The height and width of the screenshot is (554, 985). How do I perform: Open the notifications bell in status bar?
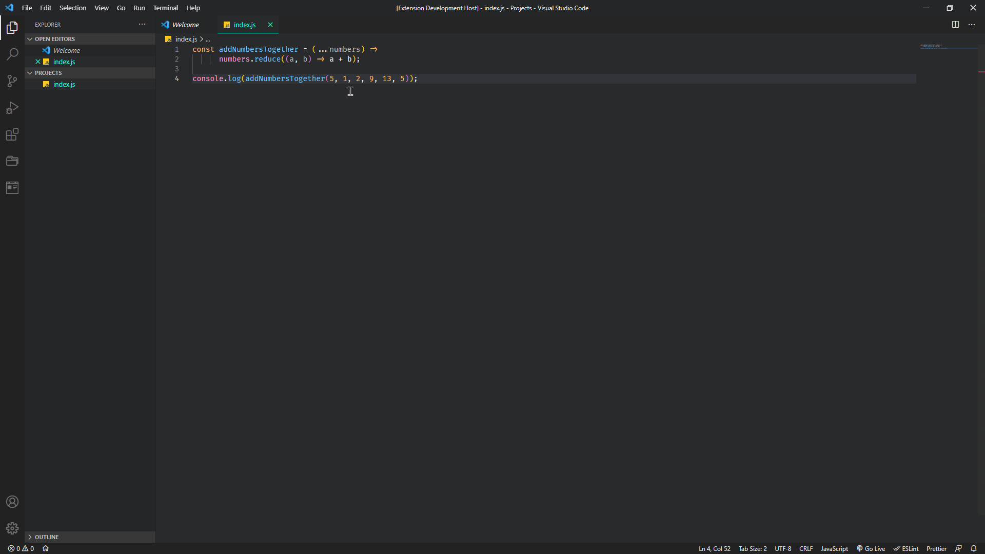point(974,548)
